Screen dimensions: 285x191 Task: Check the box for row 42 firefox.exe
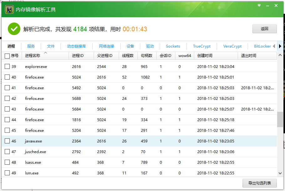7,98
